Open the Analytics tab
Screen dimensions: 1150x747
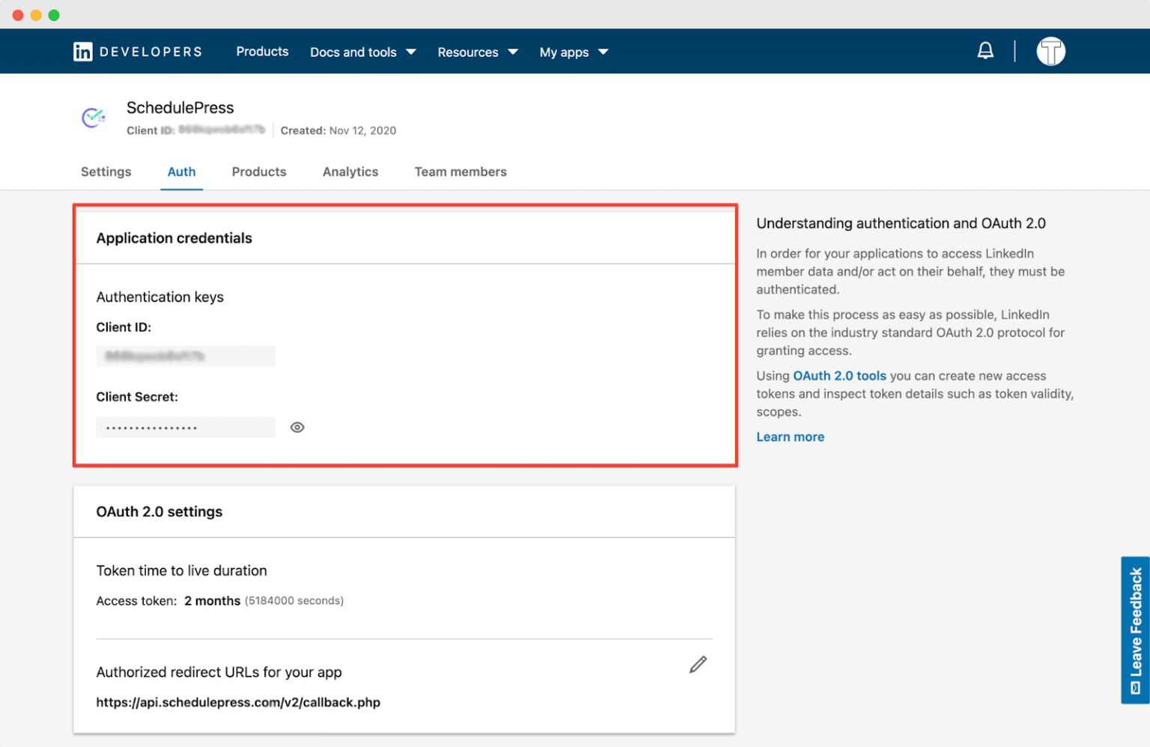coord(350,172)
